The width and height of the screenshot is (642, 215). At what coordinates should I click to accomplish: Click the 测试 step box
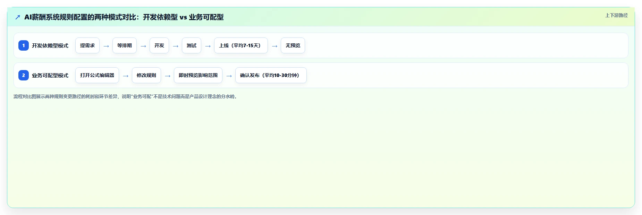click(192, 45)
